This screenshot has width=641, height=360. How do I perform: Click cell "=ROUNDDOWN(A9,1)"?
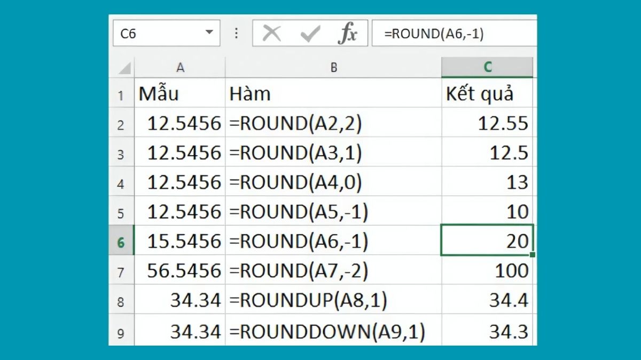pos(333,331)
